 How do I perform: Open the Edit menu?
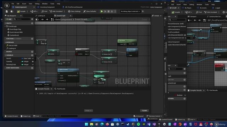pos(18,4)
